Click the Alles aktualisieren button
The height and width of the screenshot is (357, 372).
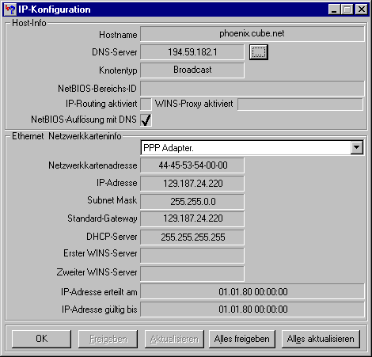(x=321, y=339)
